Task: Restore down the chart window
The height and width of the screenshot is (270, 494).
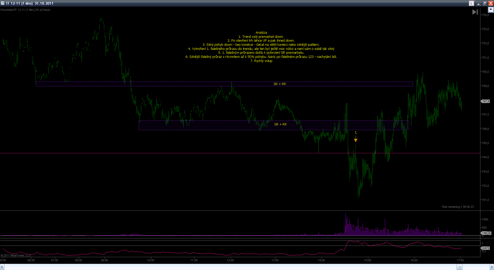Action: [485, 3]
